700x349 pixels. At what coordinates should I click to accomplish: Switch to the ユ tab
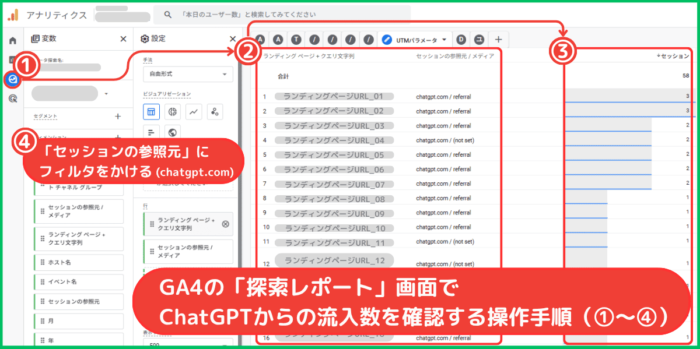tap(479, 40)
